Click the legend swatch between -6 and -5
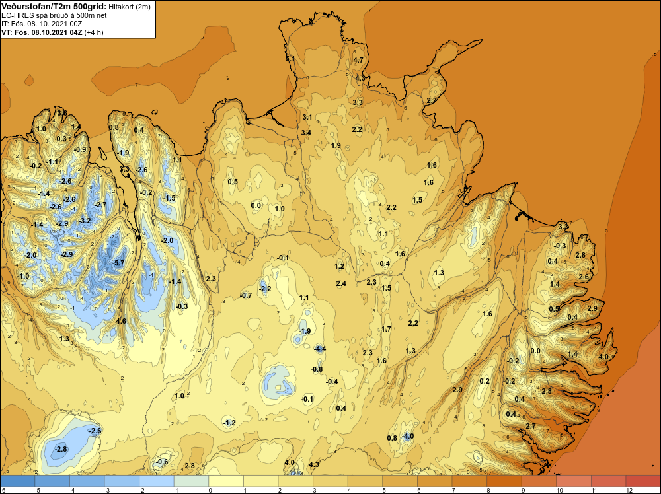The image size is (661, 494). (x=18, y=481)
